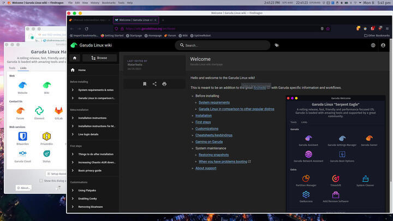This screenshot has width=393, height=221.
Task: Open a new browser tab with the plus icon
Action: point(163,20)
